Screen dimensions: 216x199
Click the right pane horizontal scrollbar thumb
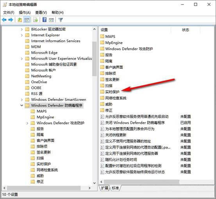tap(141, 182)
